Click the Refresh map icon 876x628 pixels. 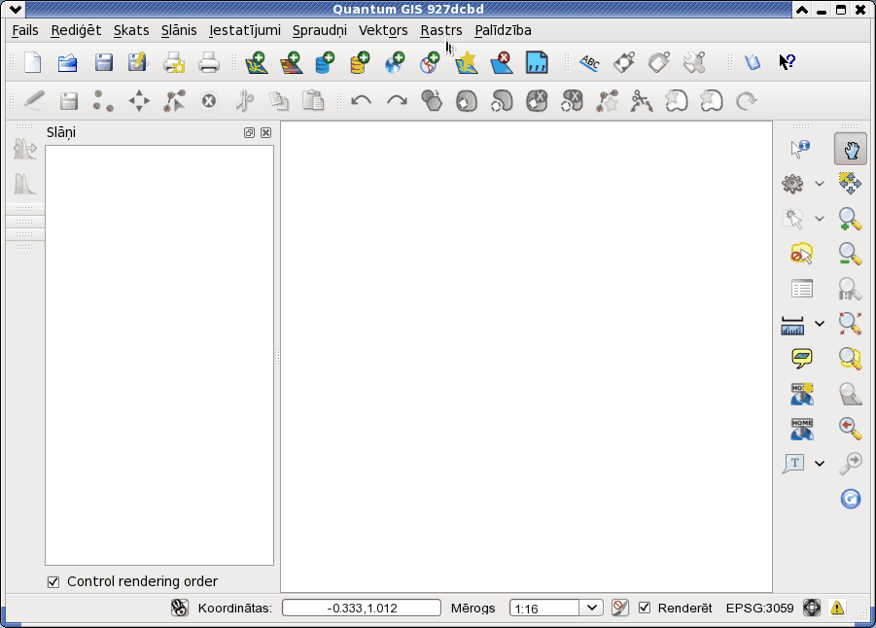(x=851, y=499)
